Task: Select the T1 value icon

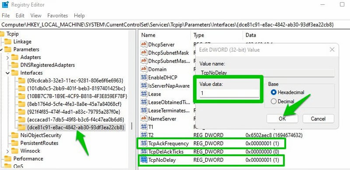Action: 143,127
